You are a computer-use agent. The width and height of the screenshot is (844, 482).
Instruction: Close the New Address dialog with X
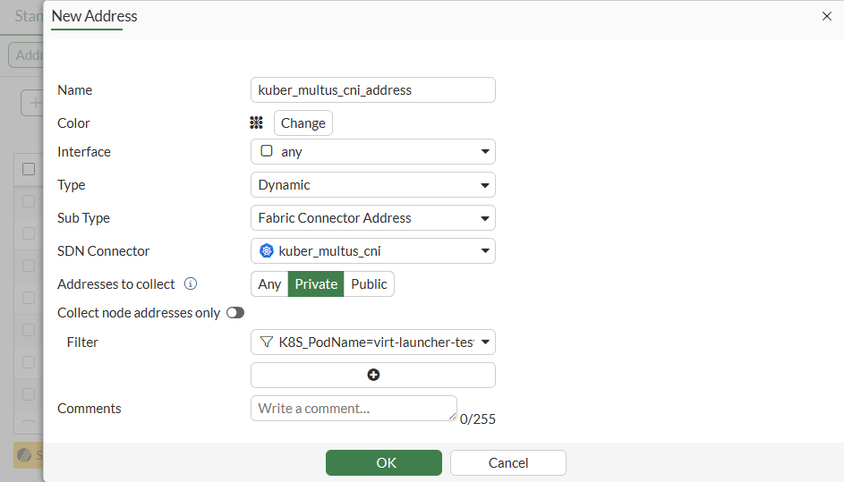[x=826, y=16]
